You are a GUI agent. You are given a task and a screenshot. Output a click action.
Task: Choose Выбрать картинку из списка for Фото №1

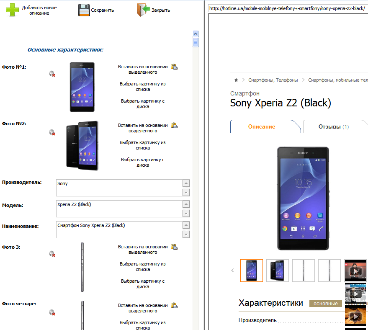tap(143, 87)
